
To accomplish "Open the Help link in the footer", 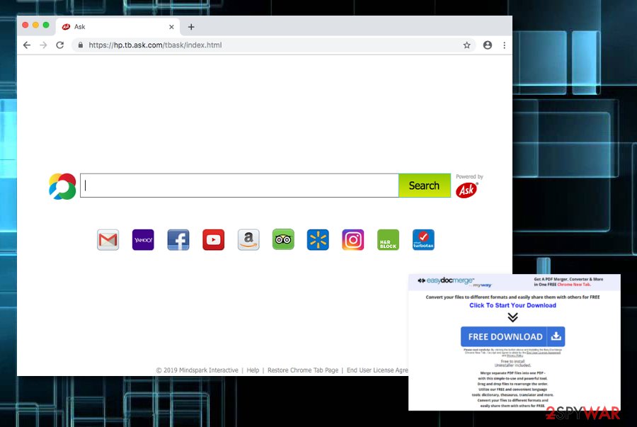I will [x=253, y=370].
